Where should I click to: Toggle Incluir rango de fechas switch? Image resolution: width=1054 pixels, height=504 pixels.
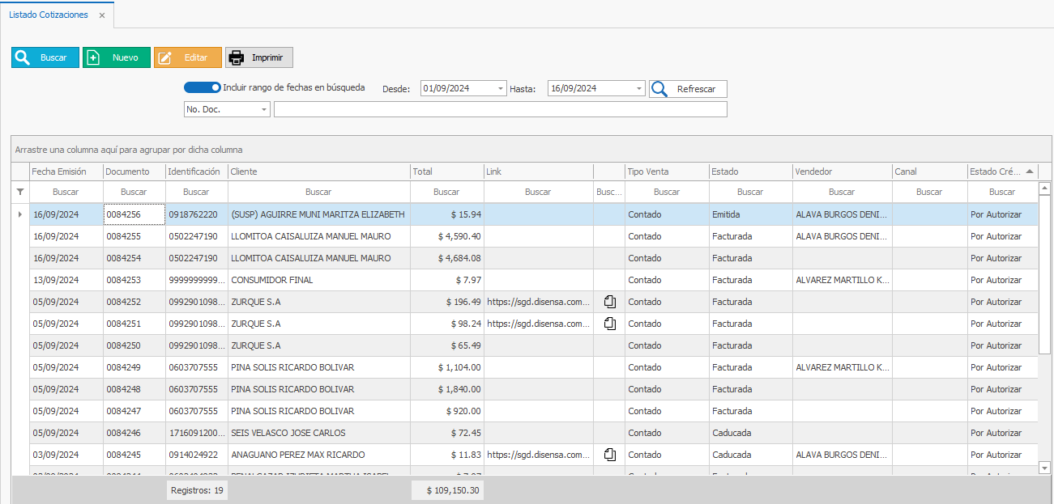click(202, 87)
